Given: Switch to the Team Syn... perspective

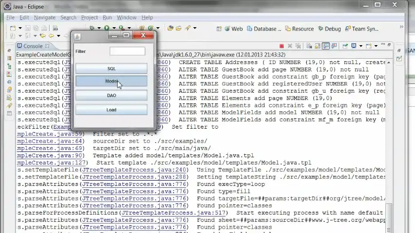Looking at the screenshot, I should (362, 29).
